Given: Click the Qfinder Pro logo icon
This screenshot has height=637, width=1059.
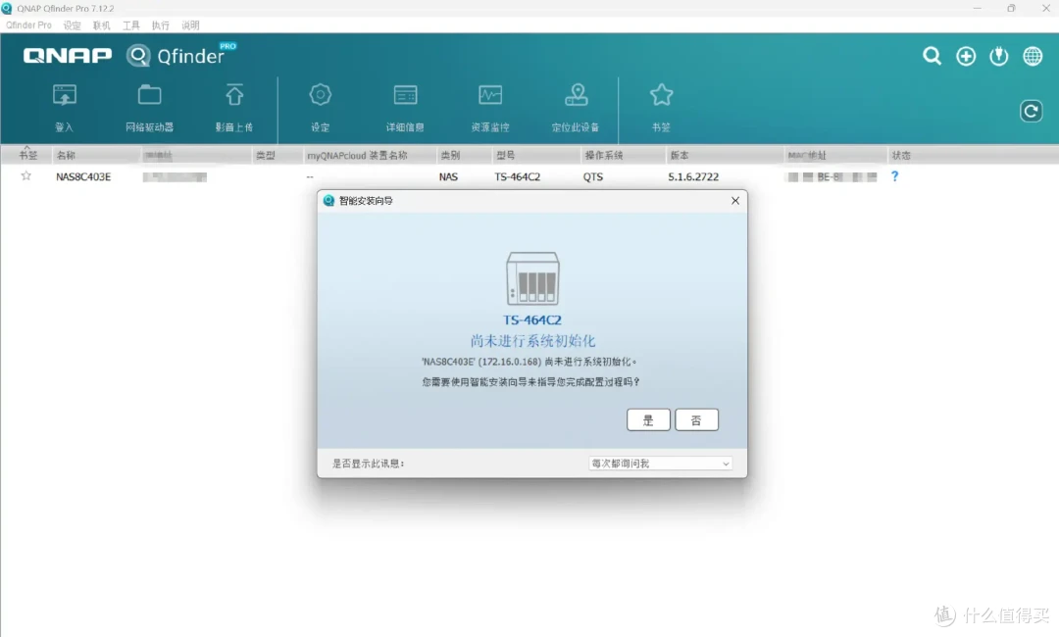Looking at the screenshot, I should tap(138, 55).
